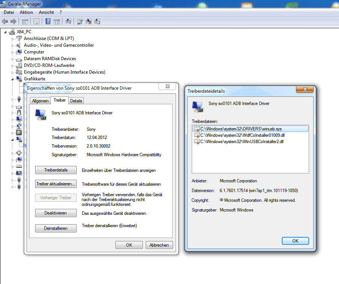Collapse the Grafikkarte node

coord(13,79)
